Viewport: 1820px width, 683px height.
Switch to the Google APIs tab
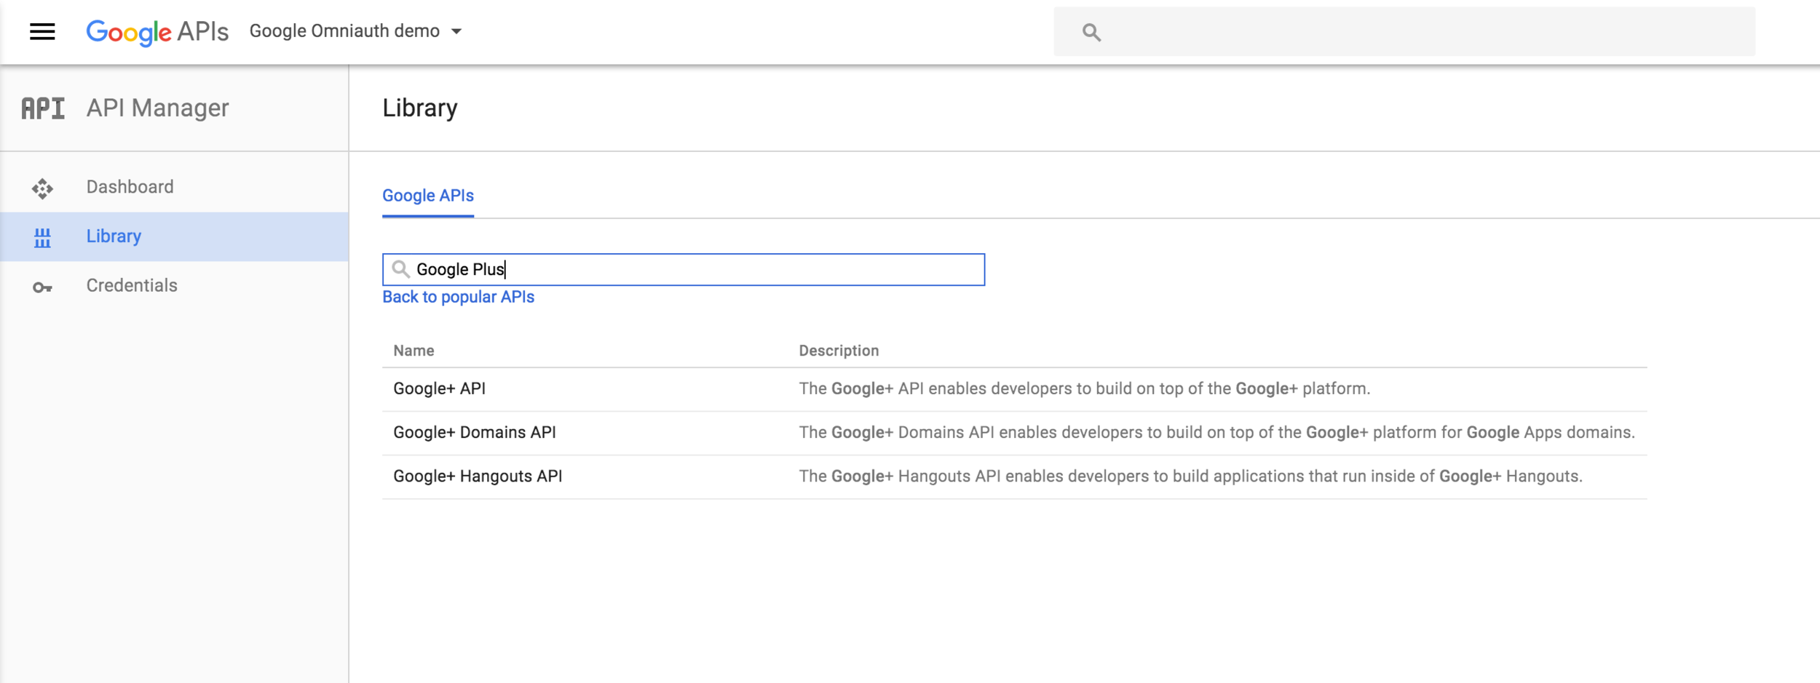(x=428, y=196)
